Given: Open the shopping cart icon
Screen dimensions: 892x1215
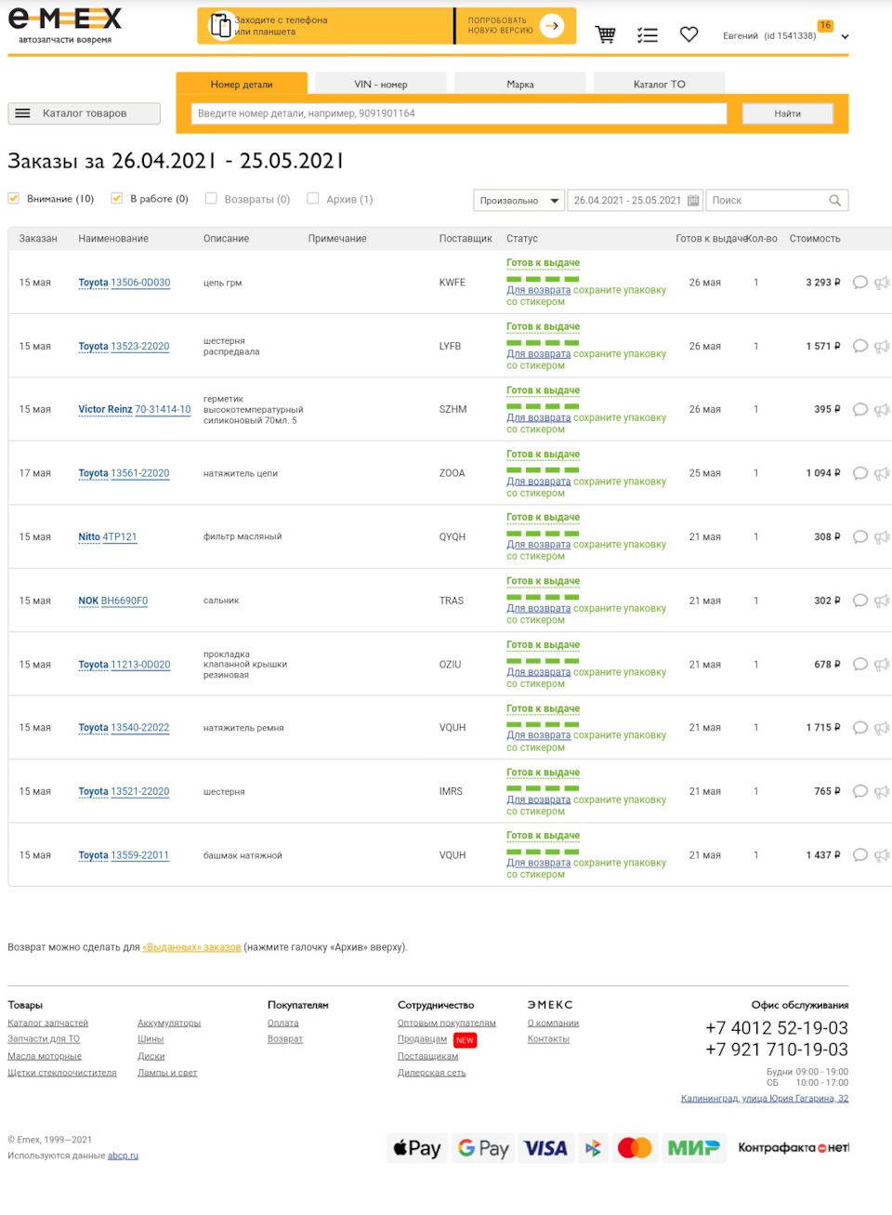Looking at the screenshot, I should [606, 34].
